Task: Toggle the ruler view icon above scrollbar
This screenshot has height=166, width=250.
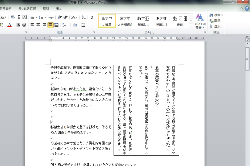Action: pyautogui.click(x=247, y=39)
